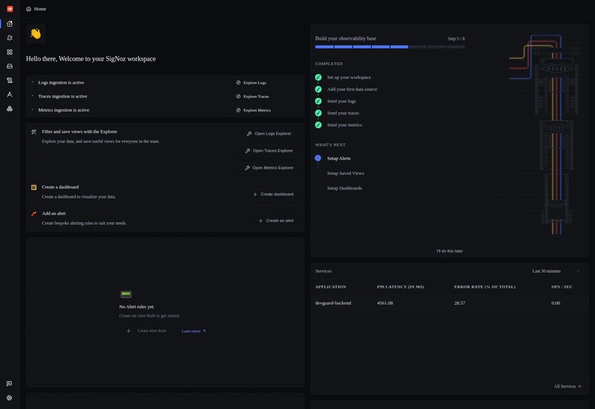Click the Services panel title
The width and height of the screenshot is (595, 409).
point(323,271)
